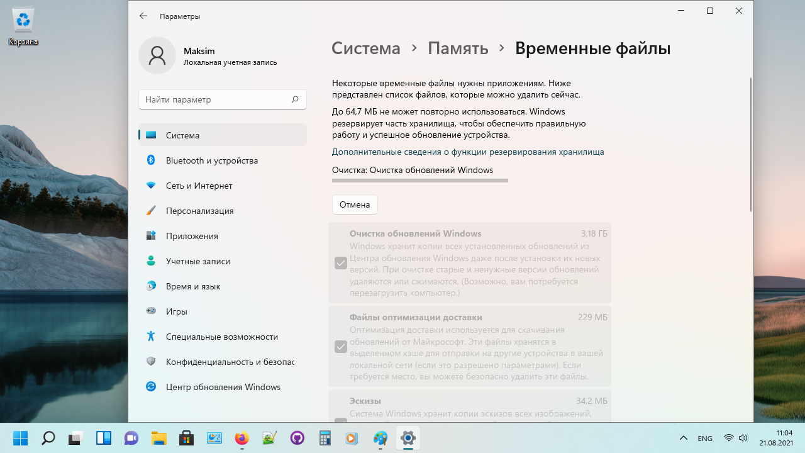
Task: Click the Центр обновления Windows icon
Action: [151, 387]
